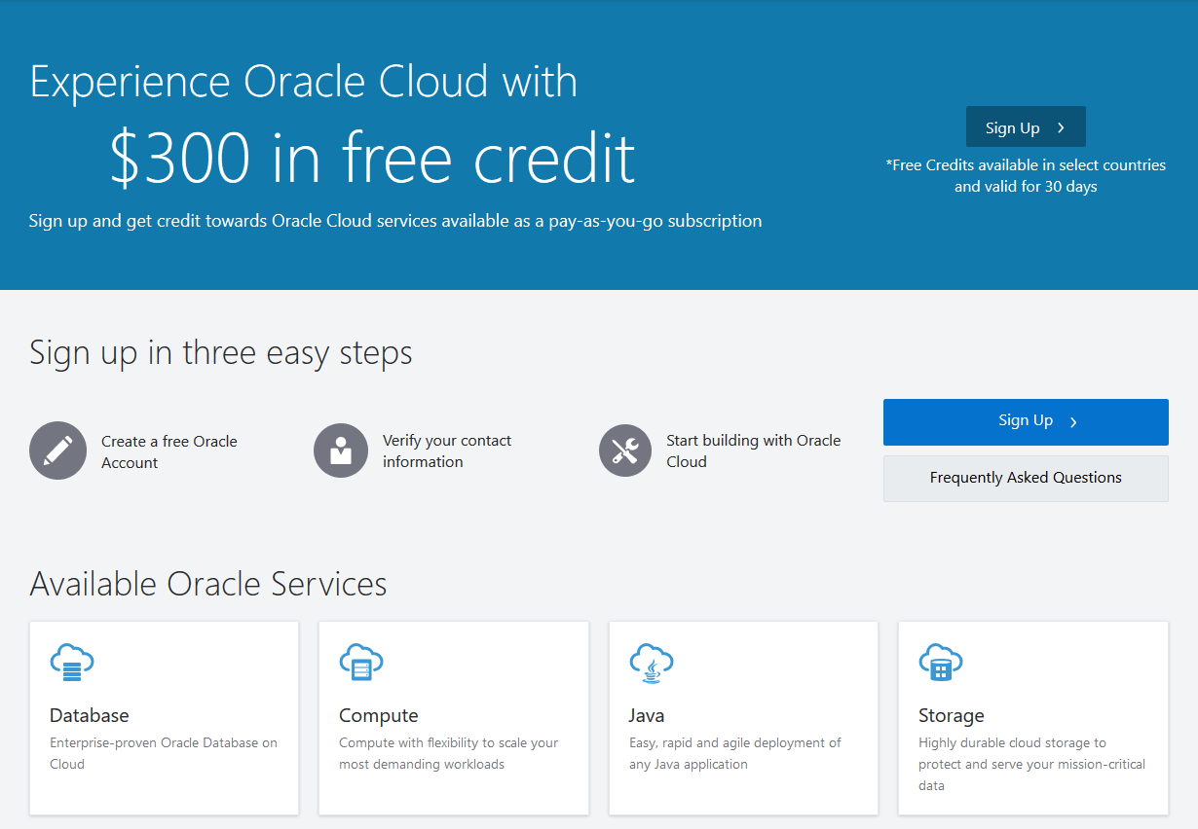Click the crossed tools icon for building with Oracle Cloud
Screen dimensions: 1198x829
coord(624,451)
